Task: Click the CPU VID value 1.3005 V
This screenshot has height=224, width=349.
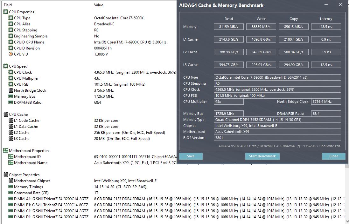Action: (101, 54)
